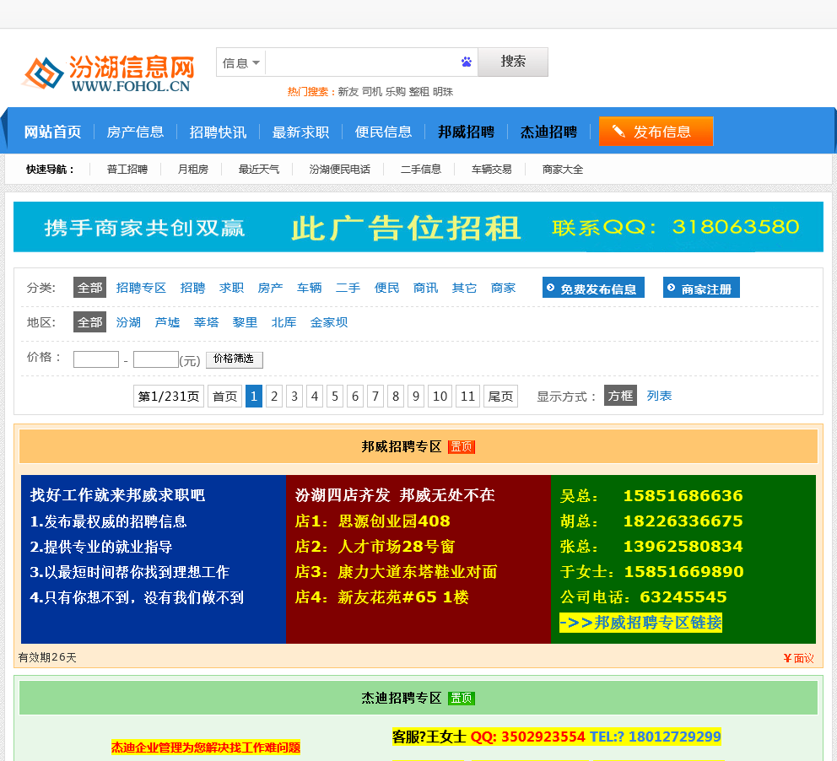Click the green 置顶 badge beside 杰迪招聘专区

[462, 699]
